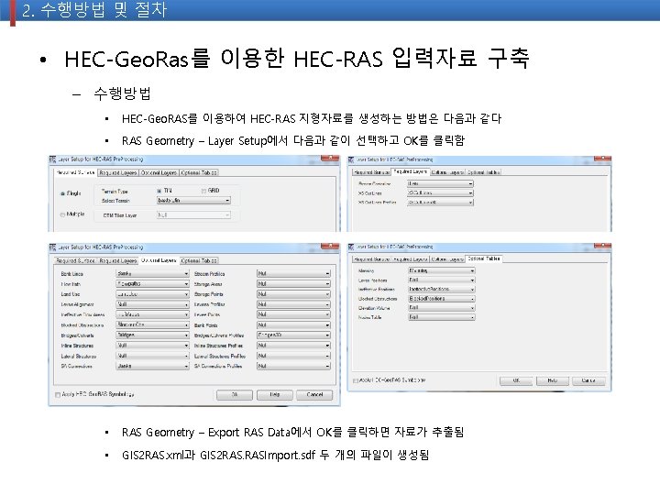Switch to Optional Layers tab in Required Surface dialog
This screenshot has width=660, height=495.
159,172
